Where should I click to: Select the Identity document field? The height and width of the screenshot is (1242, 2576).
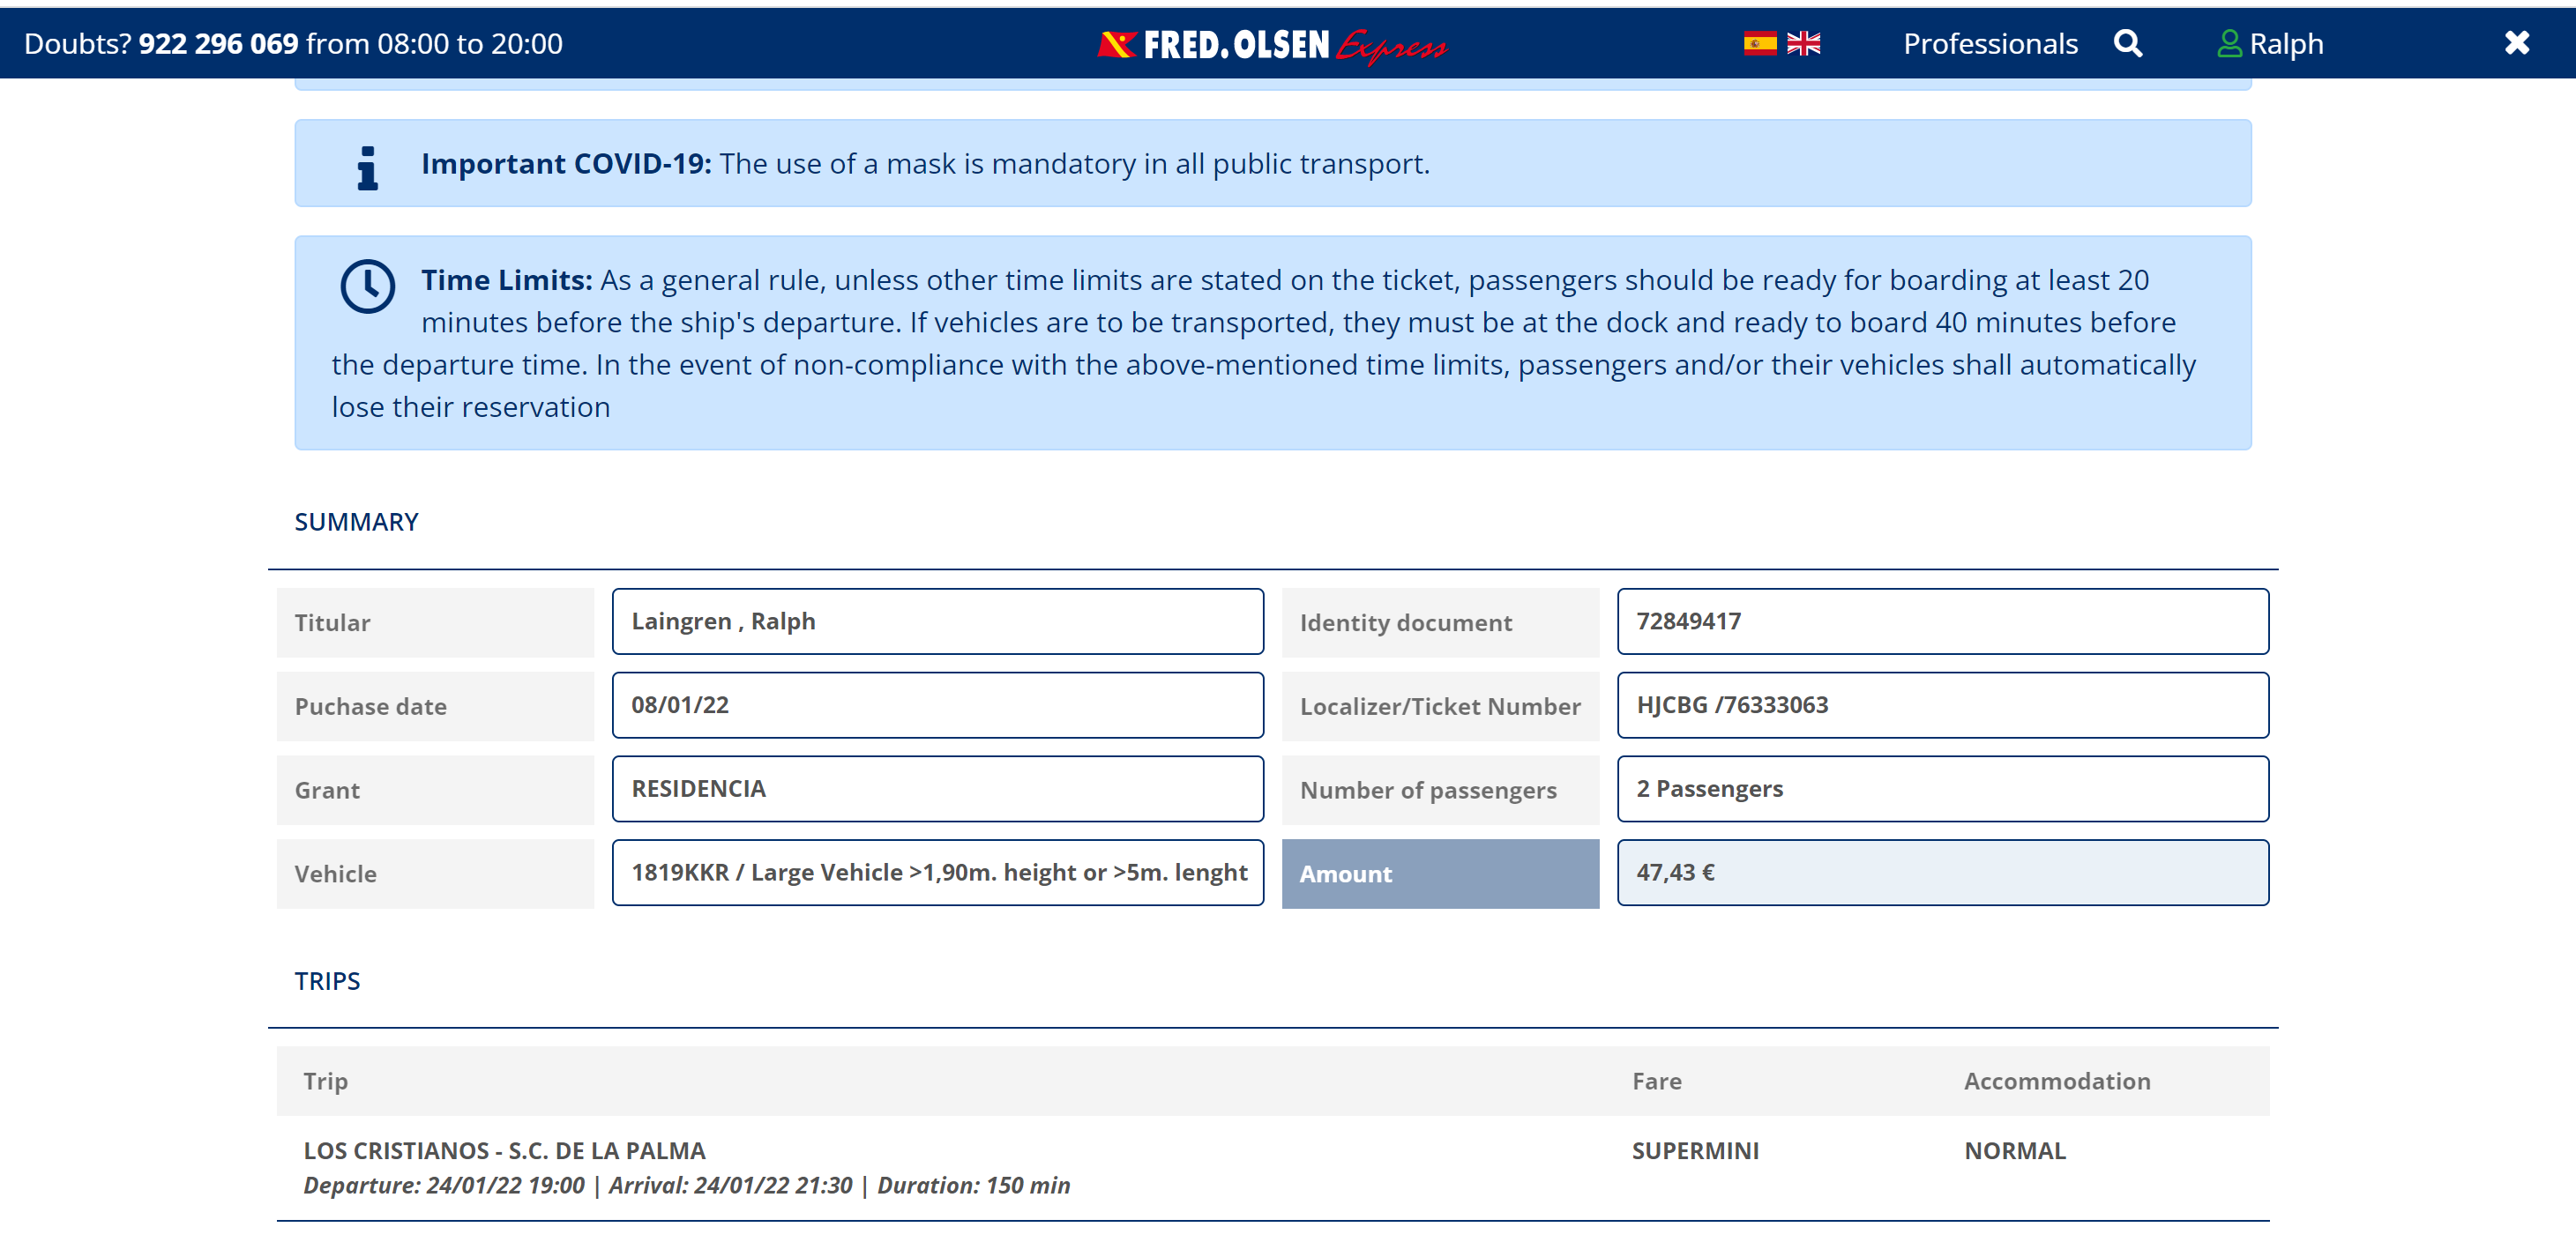[x=1942, y=621]
